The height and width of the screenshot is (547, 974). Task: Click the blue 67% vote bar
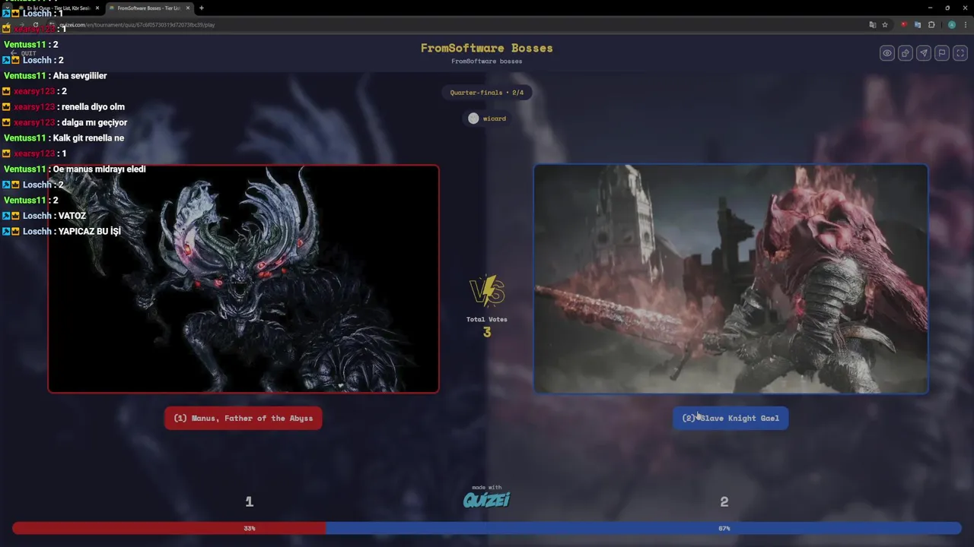[x=644, y=528]
